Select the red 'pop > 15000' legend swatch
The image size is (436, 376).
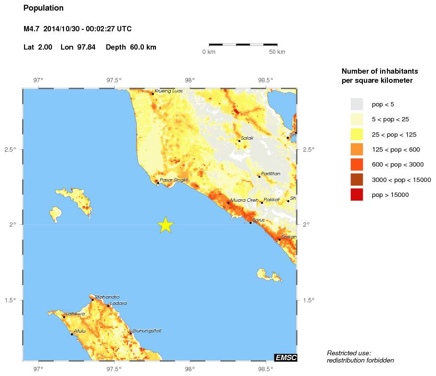[x=357, y=195]
